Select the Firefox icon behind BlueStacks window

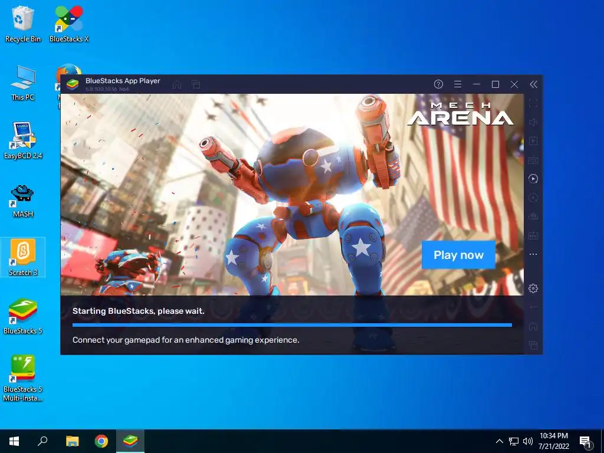point(68,69)
